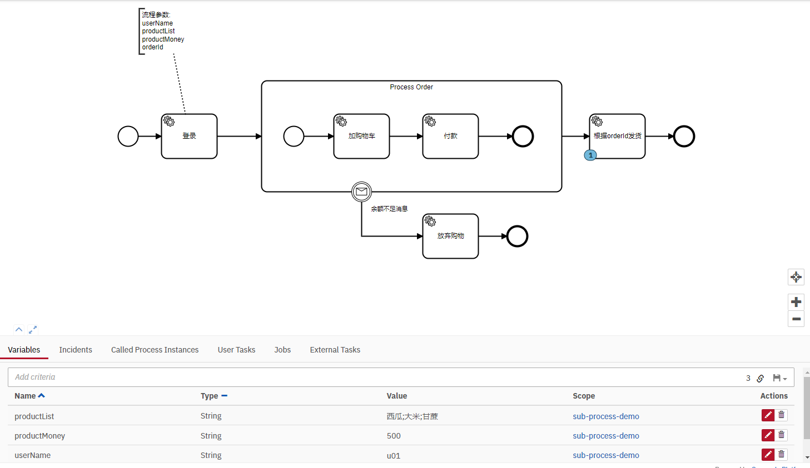The image size is (810, 468).
Task: Collapse the diagram panel with up chevron
Action: click(x=19, y=329)
